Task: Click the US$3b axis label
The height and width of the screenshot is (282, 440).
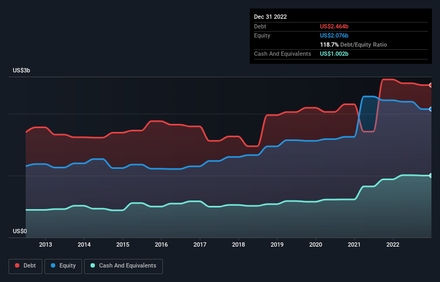Action: pos(21,70)
